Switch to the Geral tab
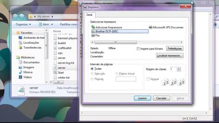The width and height of the screenshot is (219, 123). pyautogui.click(x=89, y=15)
